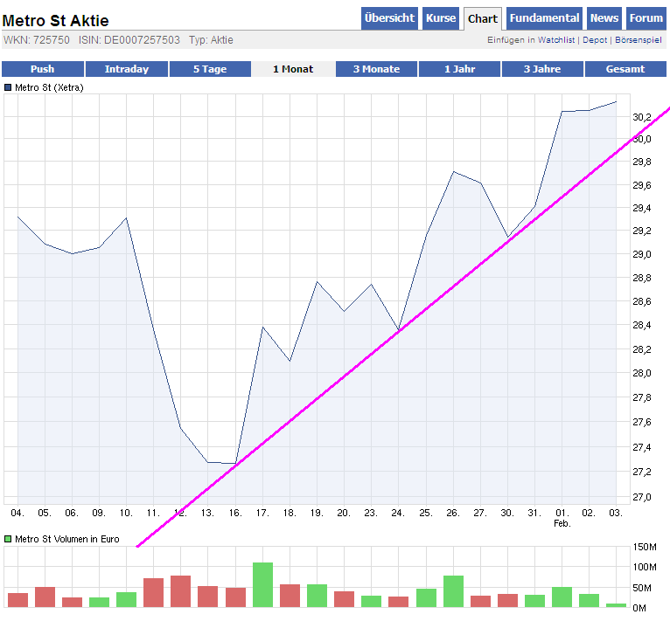Click the Börsenspiel link
This screenshot has height=621, width=670.
pyautogui.click(x=638, y=40)
